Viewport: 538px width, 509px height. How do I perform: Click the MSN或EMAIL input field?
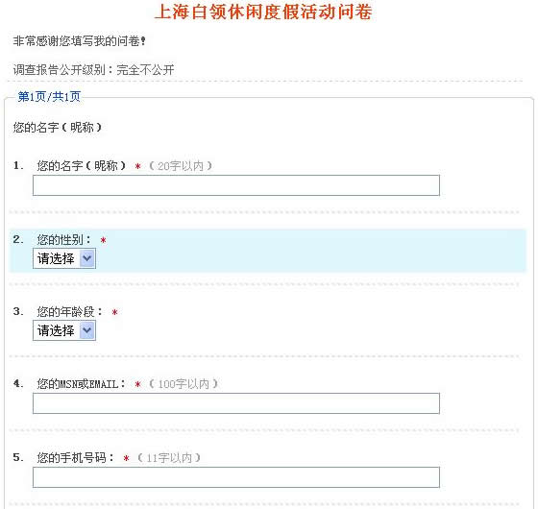click(x=236, y=403)
